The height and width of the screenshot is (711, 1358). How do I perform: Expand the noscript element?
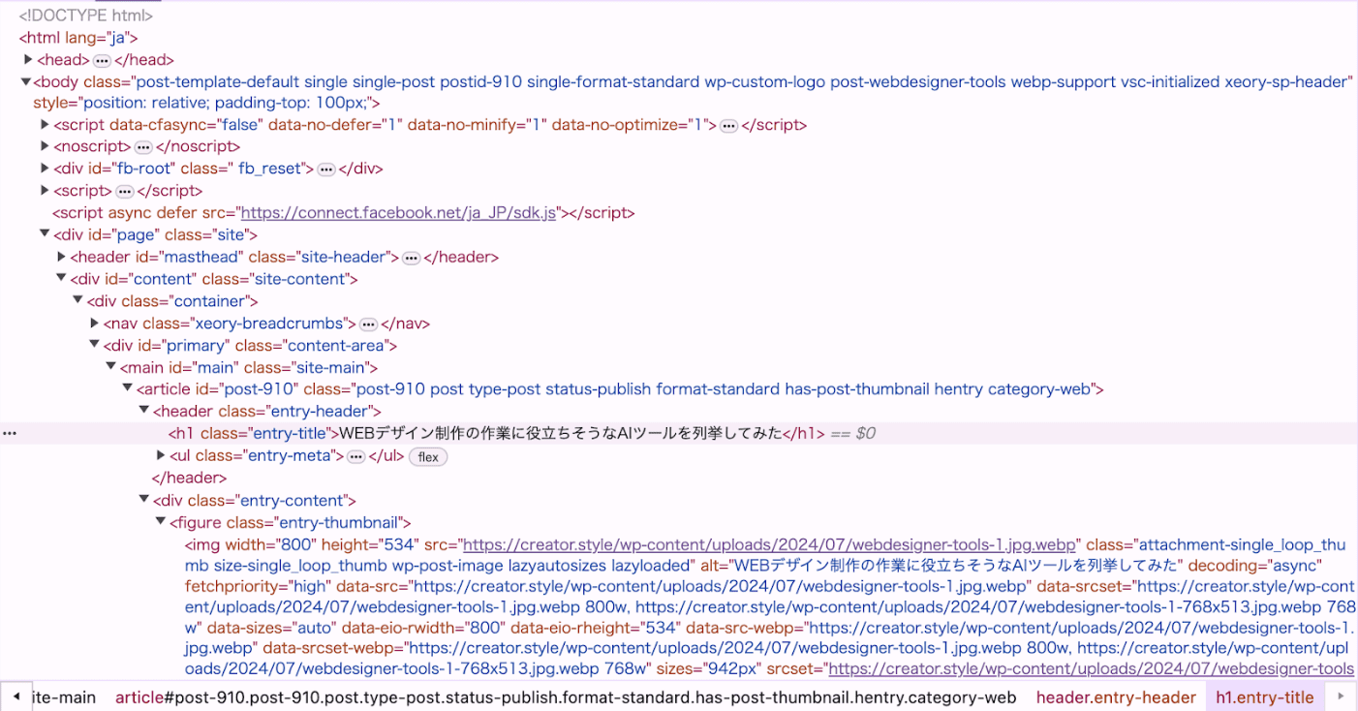click(x=45, y=146)
